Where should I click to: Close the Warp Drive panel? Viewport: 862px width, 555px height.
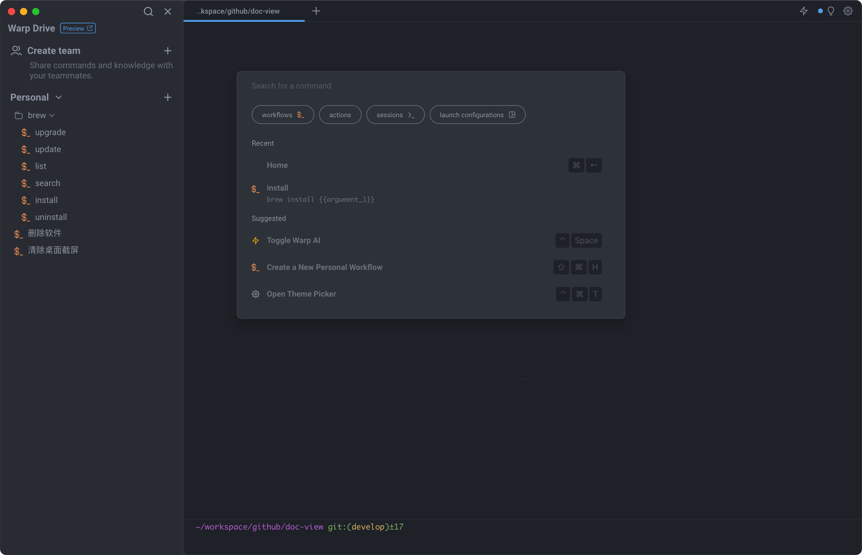tap(167, 12)
